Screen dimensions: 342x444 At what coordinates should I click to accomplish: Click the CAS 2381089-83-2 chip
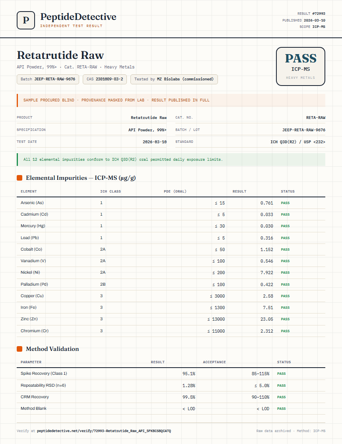105,79
